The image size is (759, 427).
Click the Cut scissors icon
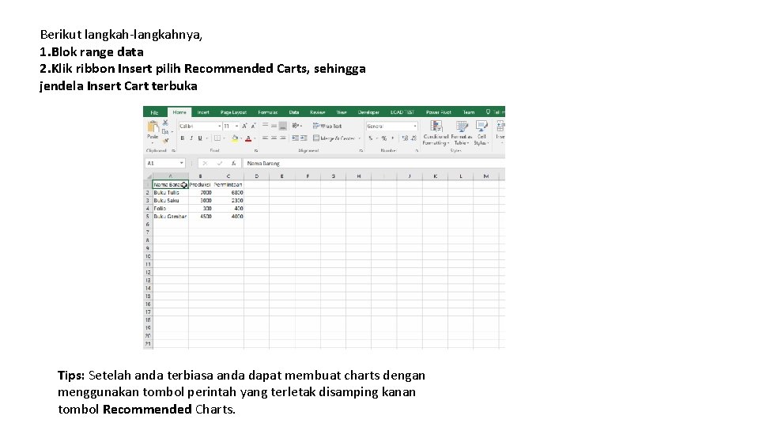pos(165,123)
